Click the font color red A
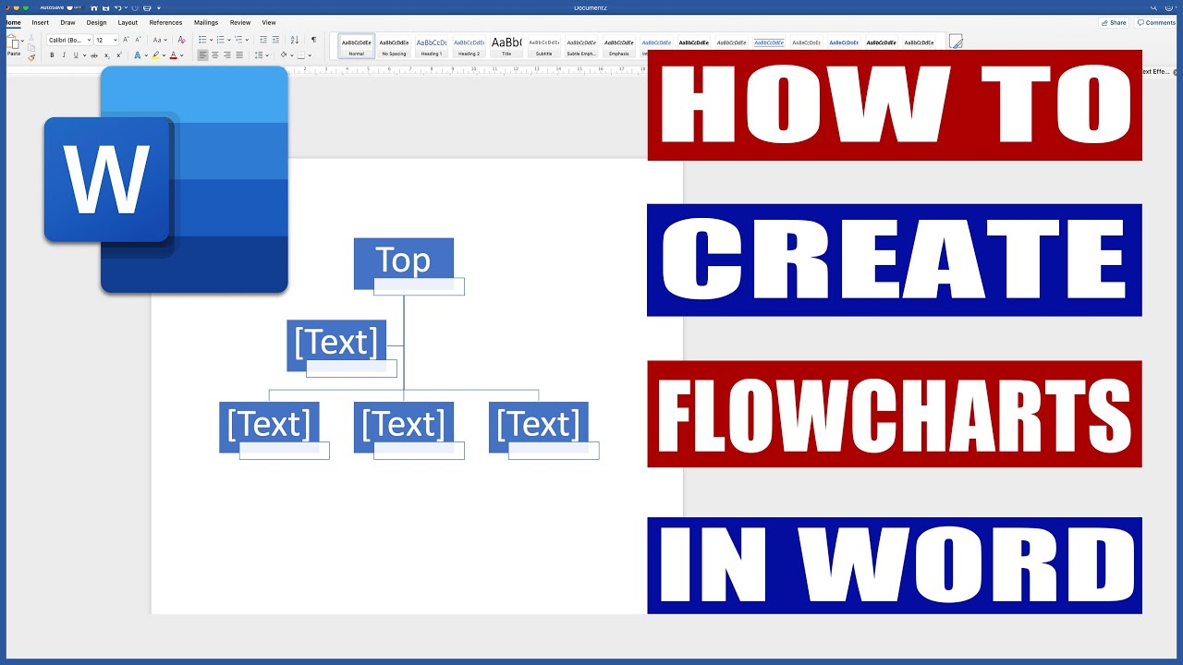The height and width of the screenshot is (665, 1183). (x=174, y=55)
